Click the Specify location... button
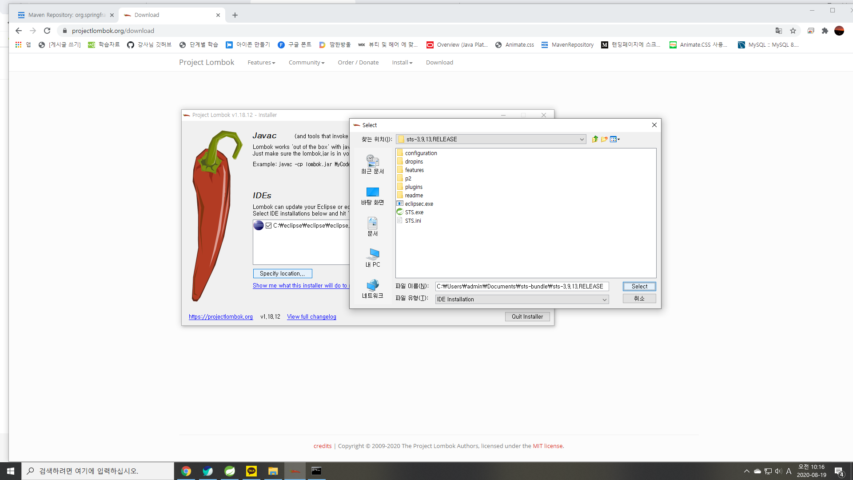This screenshot has width=853, height=480. [x=283, y=273]
